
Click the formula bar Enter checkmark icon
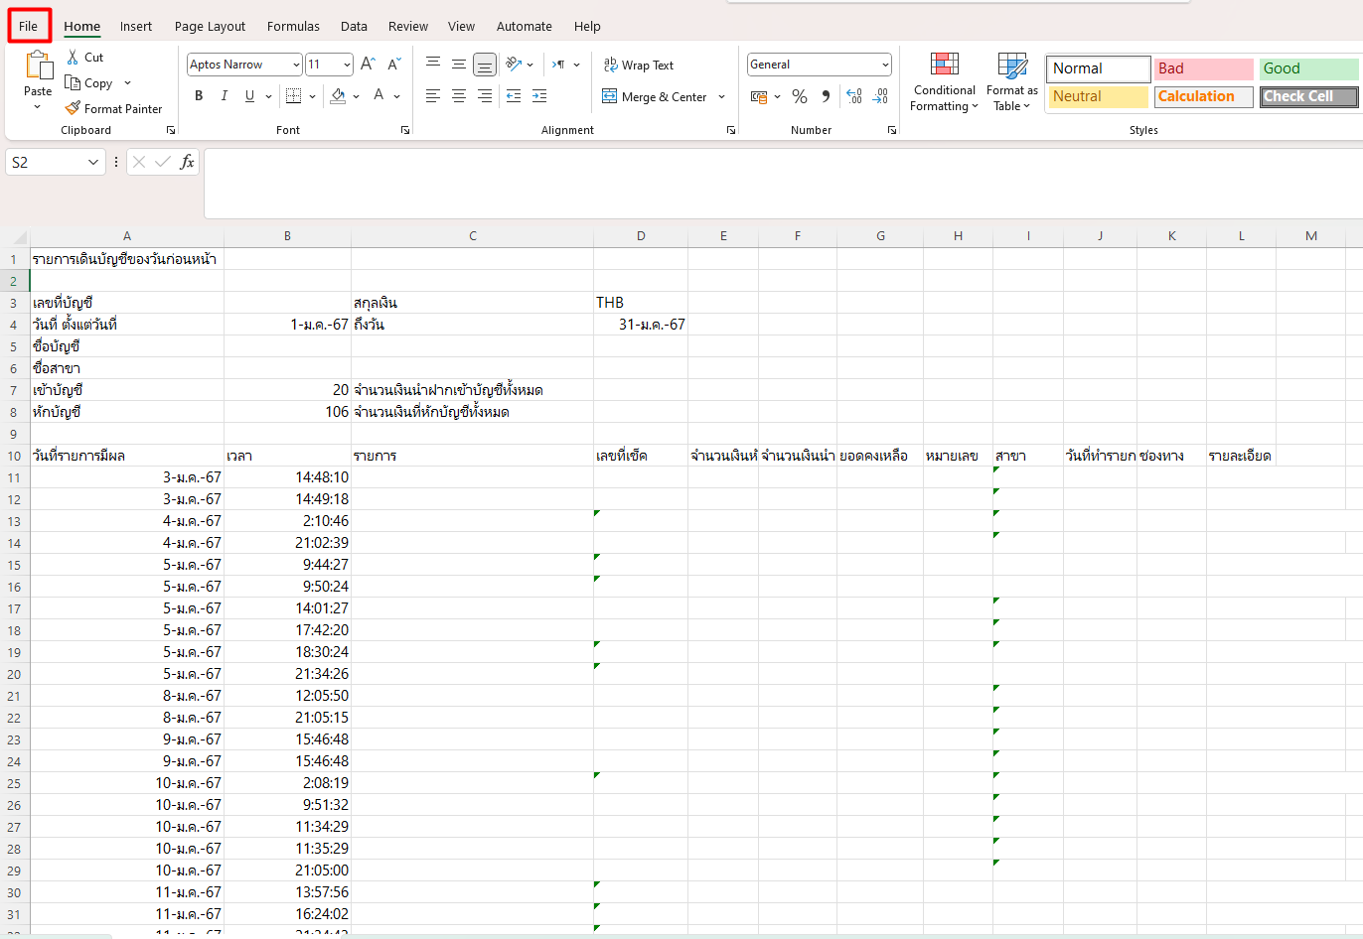coord(163,162)
